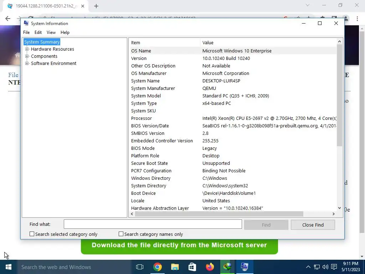This screenshot has width=365, height=274.
Task: Select Software Environment tree item
Action: pos(53,64)
